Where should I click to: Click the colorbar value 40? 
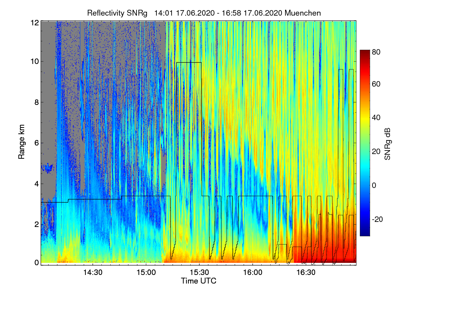(376, 118)
